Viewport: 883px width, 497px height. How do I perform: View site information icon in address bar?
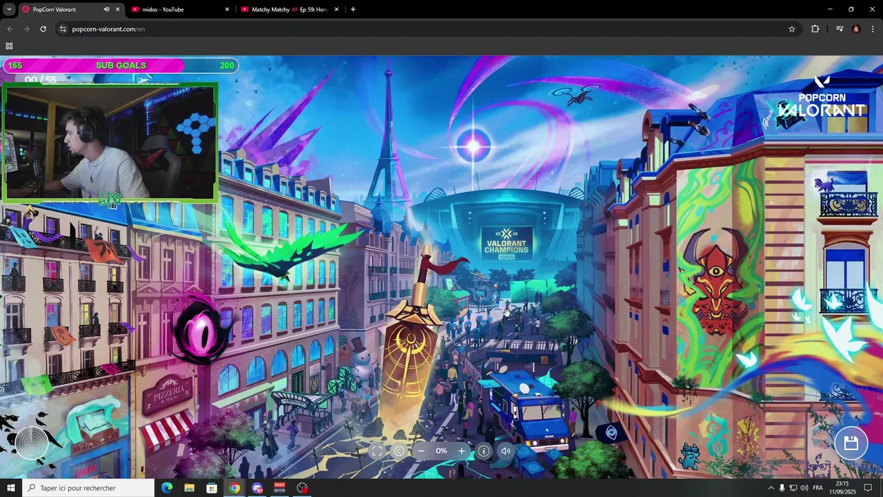(63, 29)
